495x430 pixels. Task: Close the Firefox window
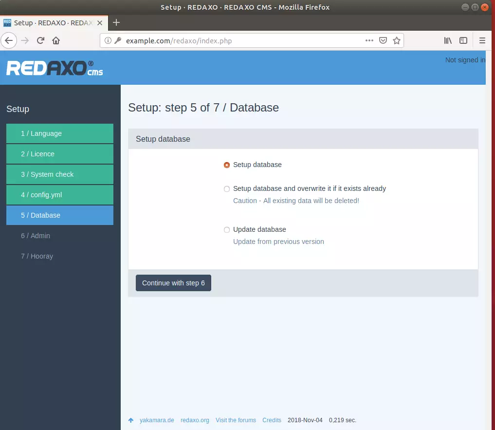(x=485, y=7)
